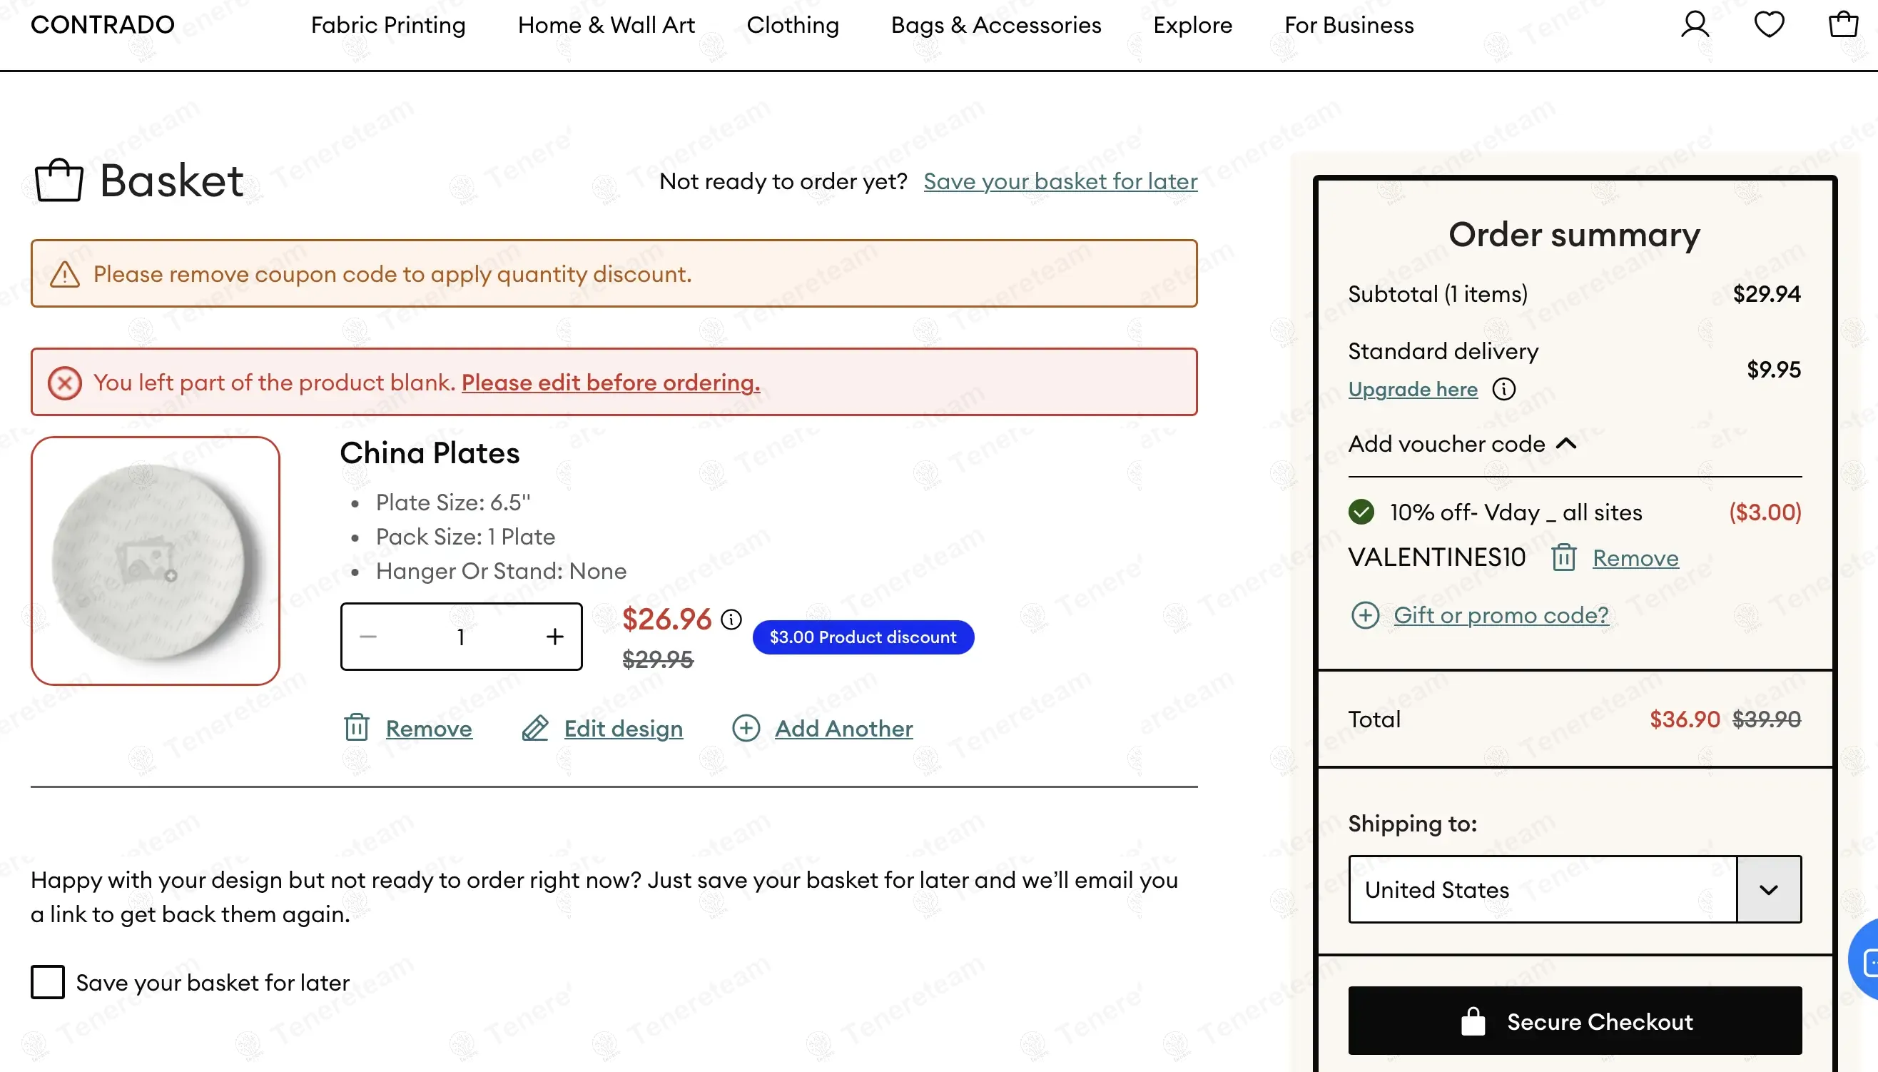Click the China Plates product title

coord(430,452)
